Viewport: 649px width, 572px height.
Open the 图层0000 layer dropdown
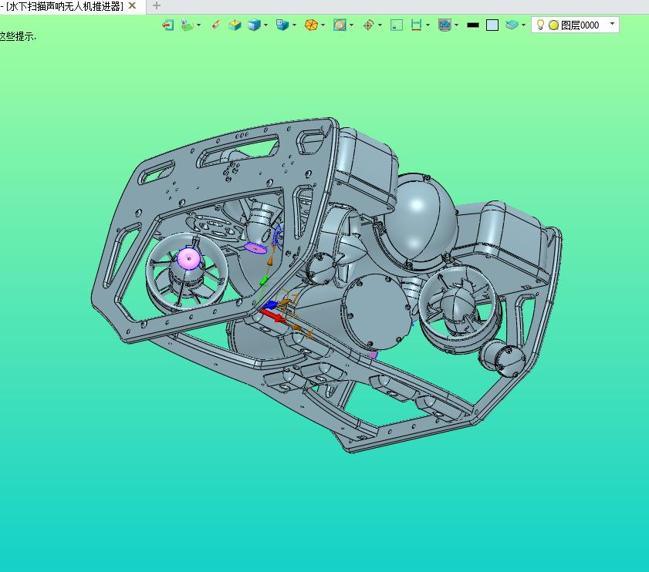(x=613, y=25)
